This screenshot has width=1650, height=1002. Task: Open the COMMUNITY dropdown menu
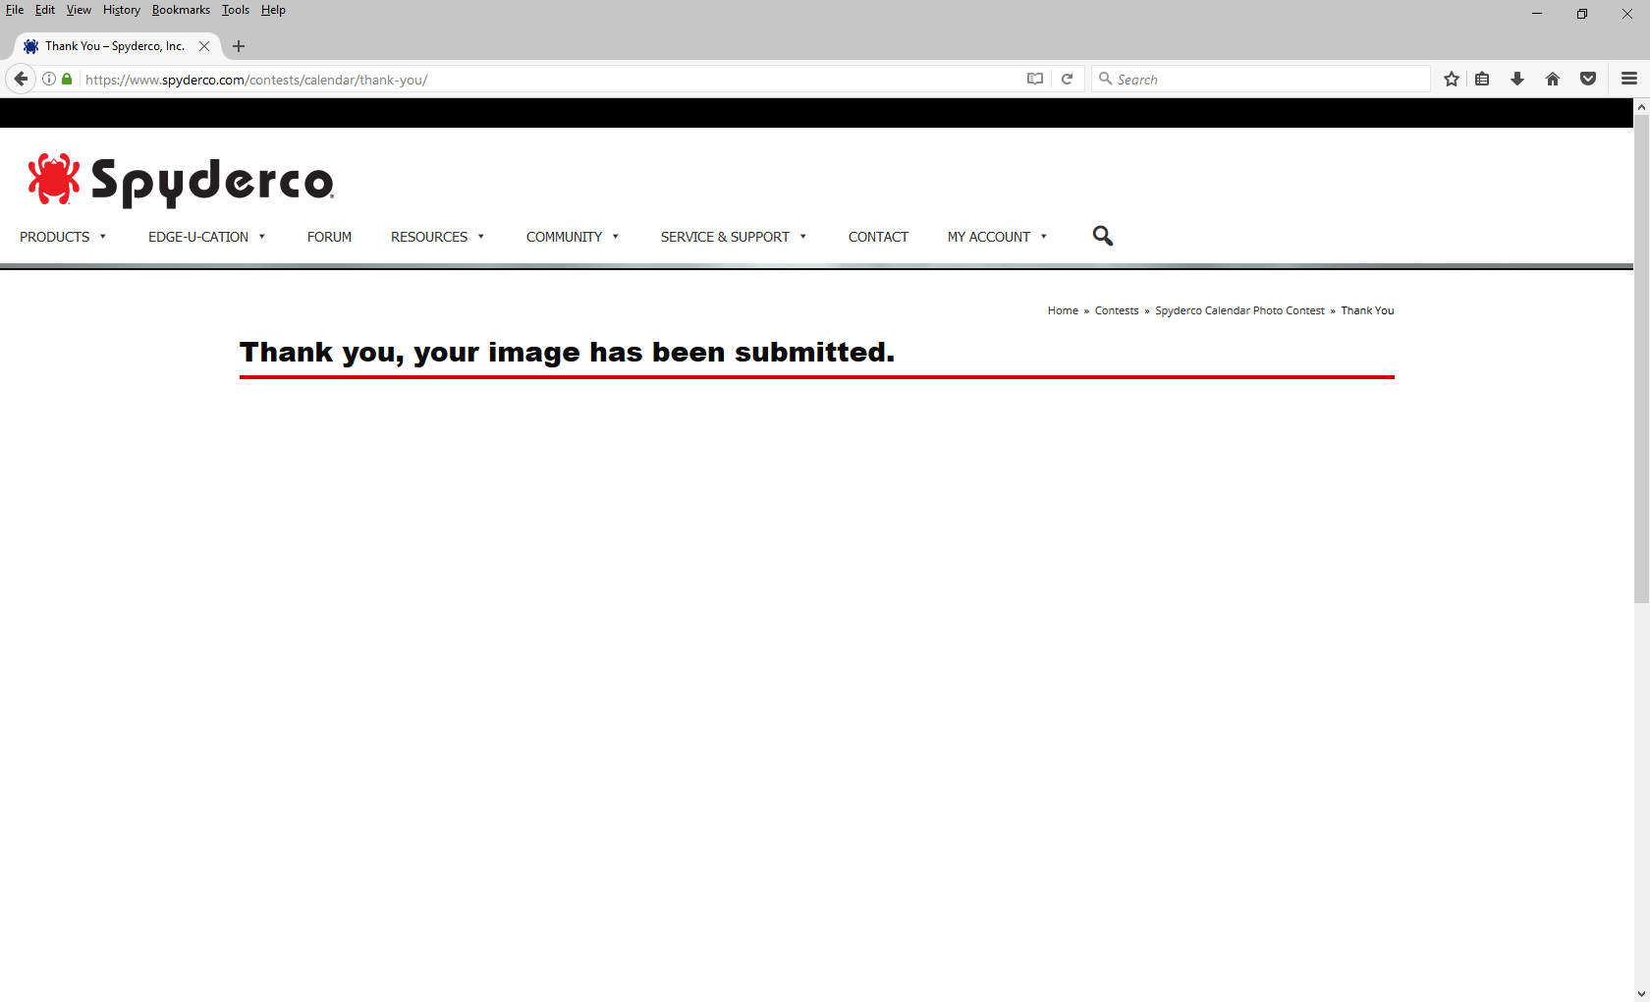[x=572, y=237]
